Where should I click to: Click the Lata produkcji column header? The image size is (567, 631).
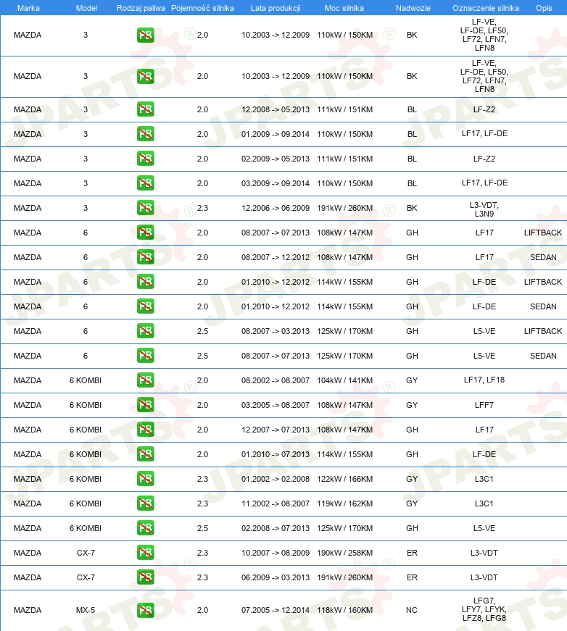click(276, 8)
